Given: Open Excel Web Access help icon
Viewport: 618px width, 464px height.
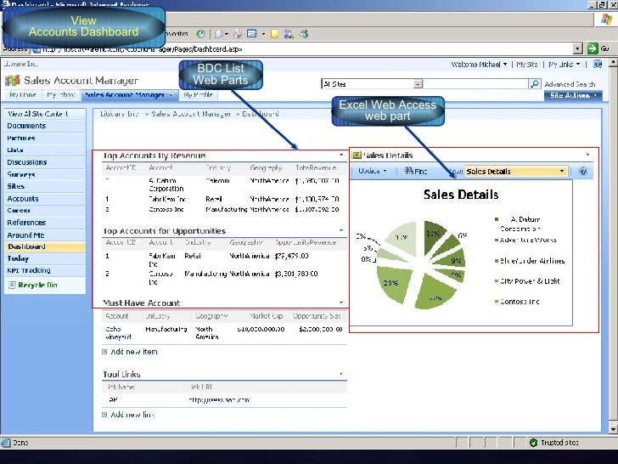Looking at the screenshot, I should (x=583, y=171).
